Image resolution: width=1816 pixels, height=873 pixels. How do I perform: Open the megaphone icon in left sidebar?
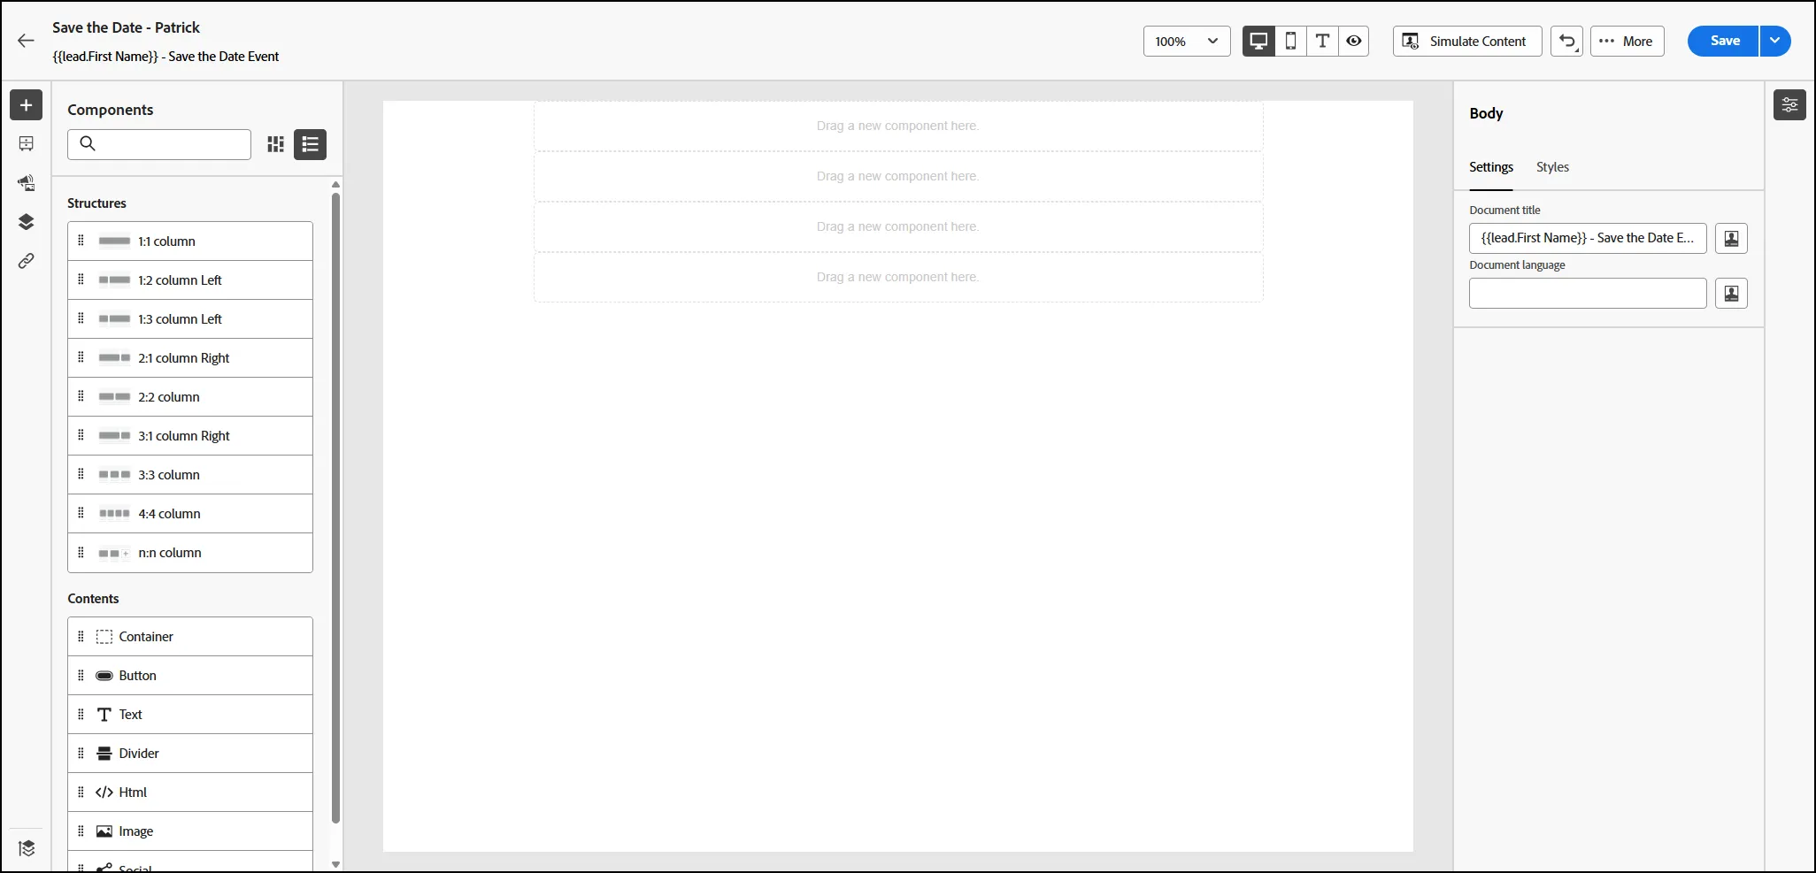click(x=27, y=182)
